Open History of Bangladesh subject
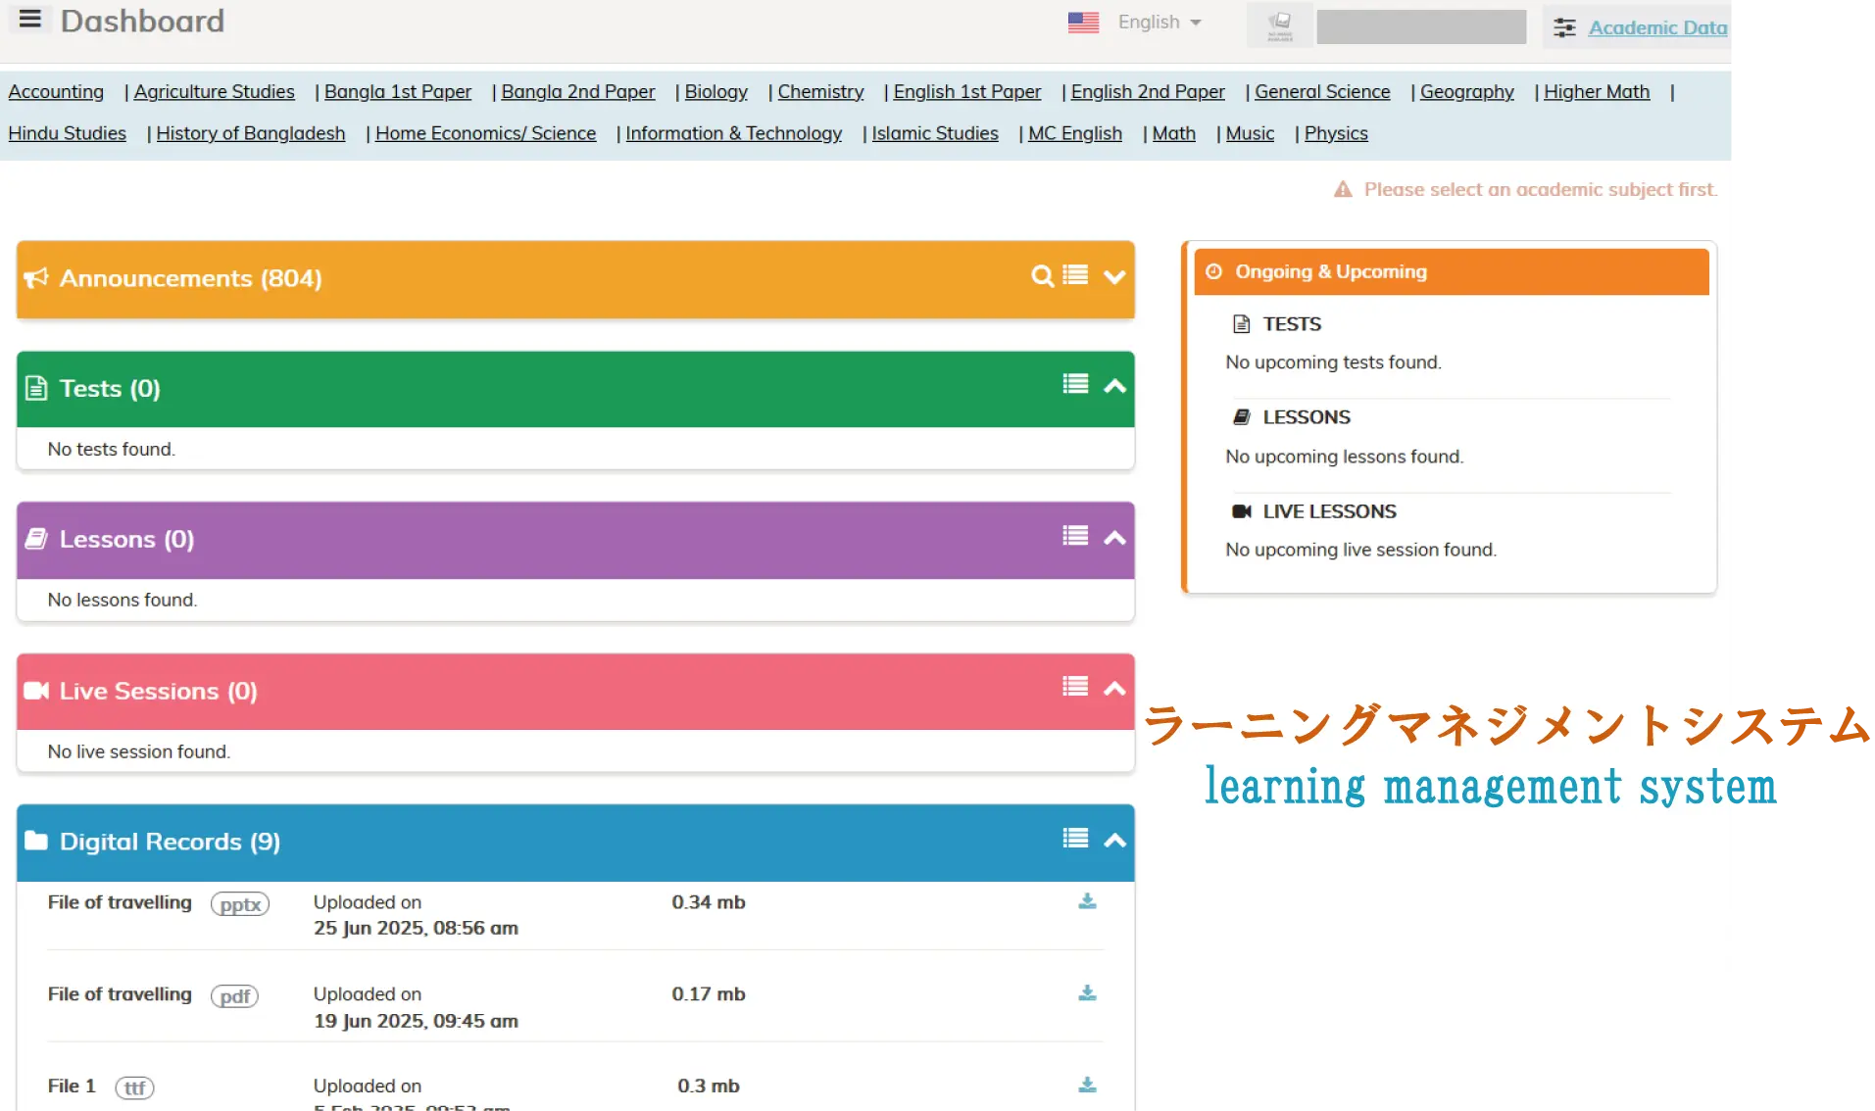 [x=251, y=133]
